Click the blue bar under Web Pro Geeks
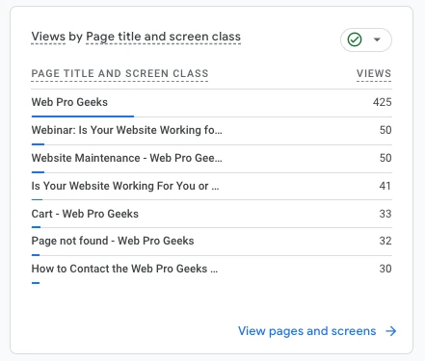 [83, 116]
